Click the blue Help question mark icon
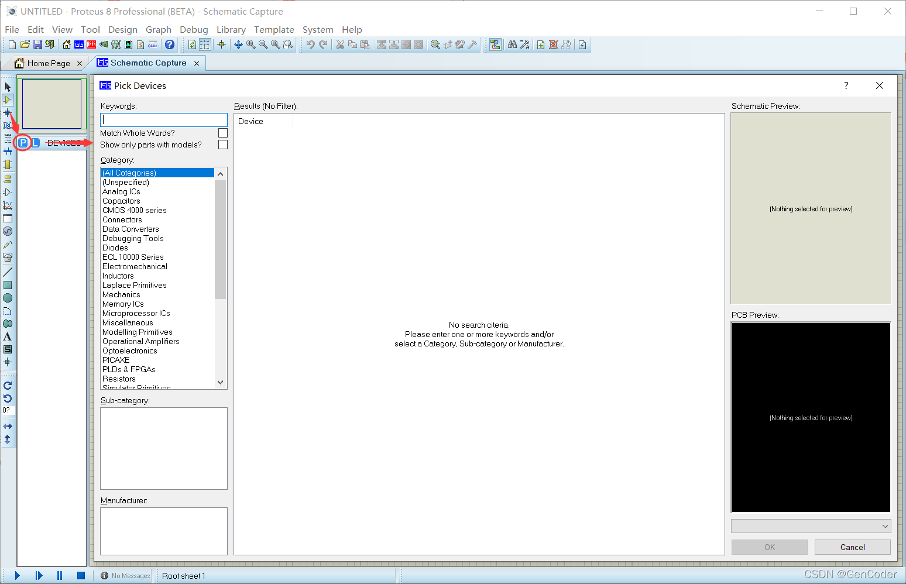This screenshot has height=584, width=906. tap(170, 44)
